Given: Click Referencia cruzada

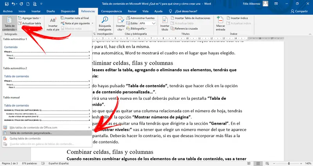Looking at the screenshot, I should point(184,28).
